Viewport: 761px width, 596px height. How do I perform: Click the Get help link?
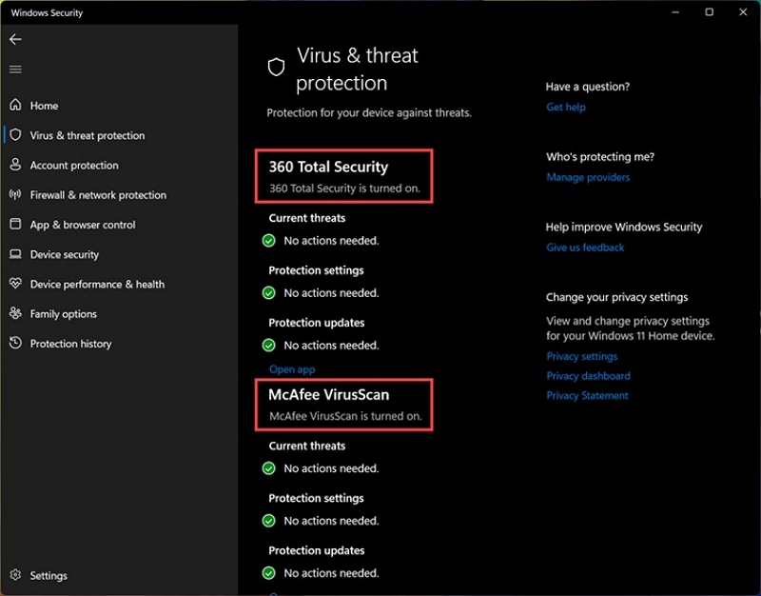pos(566,108)
